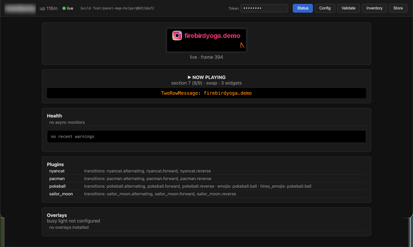Image resolution: width=413 pixels, height=247 pixels.
Task: Click the 'up 116m' uptime text
Action: click(49, 8)
